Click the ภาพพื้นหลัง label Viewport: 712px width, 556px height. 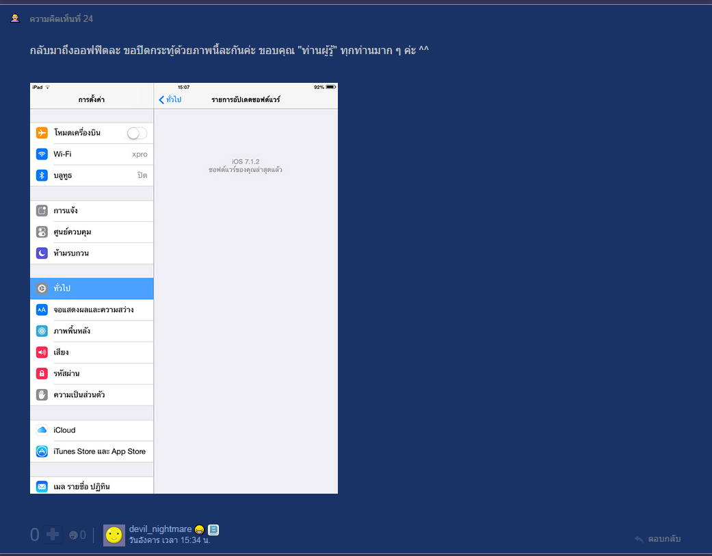(72, 331)
